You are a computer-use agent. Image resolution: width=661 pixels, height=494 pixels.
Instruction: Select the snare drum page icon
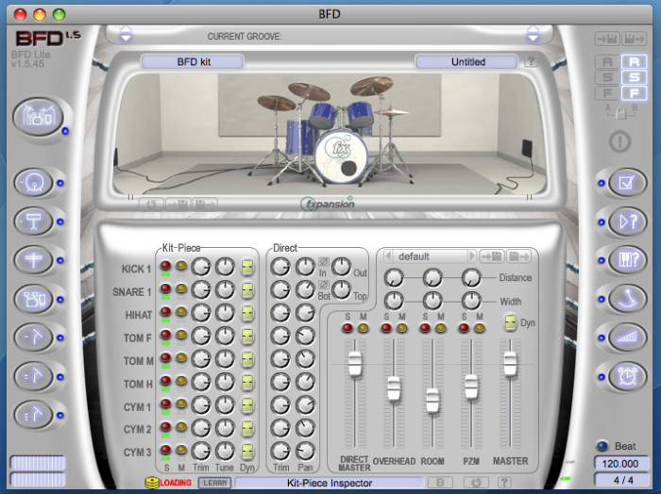[x=34, y=222]
